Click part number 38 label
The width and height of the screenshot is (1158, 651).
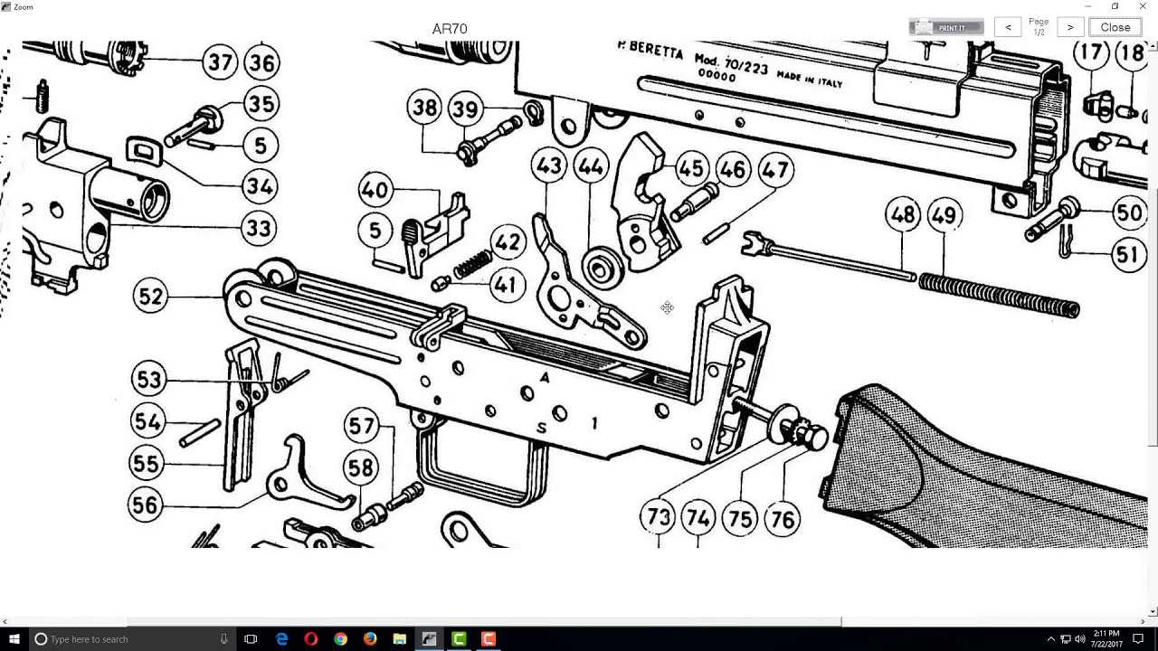click(x=424, y=108)
